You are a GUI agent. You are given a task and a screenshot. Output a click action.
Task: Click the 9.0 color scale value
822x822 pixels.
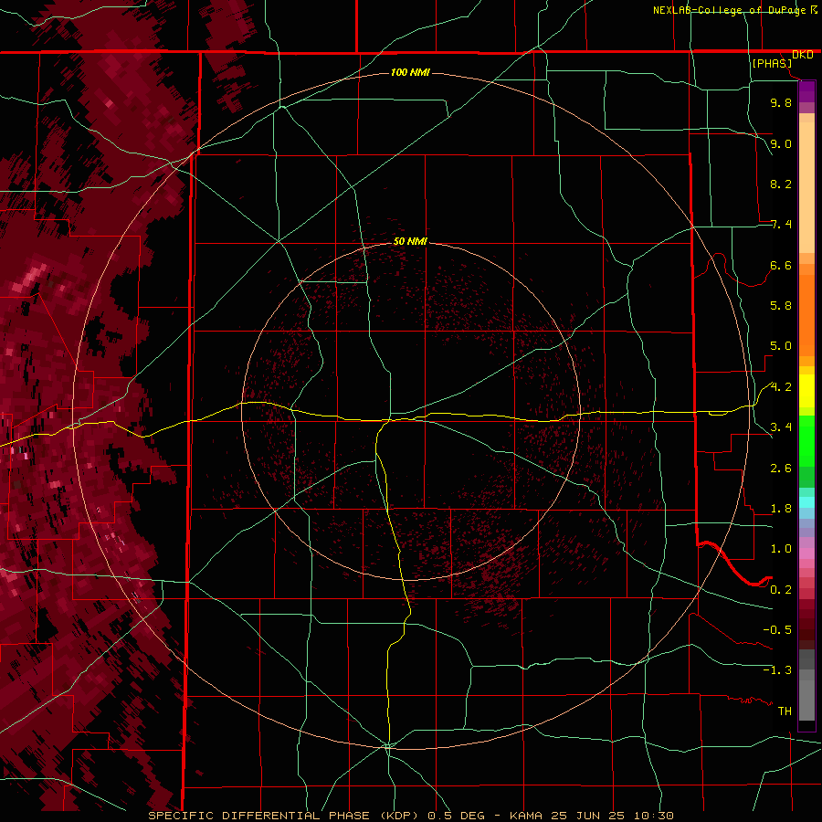click(781, 143)
